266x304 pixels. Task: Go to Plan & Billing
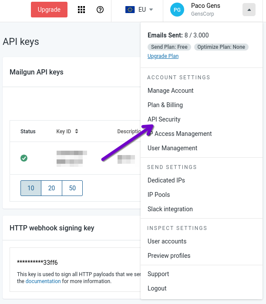coord(165,105)
